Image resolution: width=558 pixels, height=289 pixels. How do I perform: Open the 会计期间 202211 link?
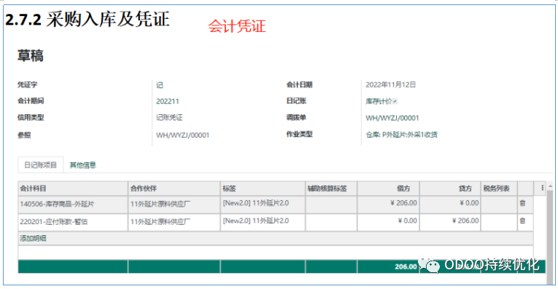[167, 101]
